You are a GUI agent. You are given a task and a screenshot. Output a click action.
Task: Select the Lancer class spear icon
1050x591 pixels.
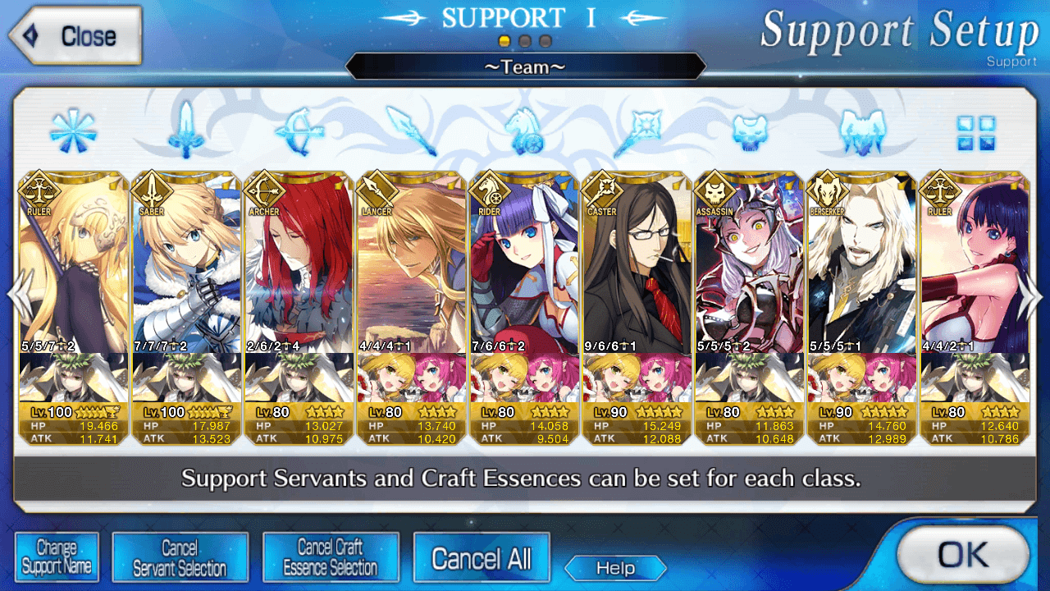pos(411,131)
